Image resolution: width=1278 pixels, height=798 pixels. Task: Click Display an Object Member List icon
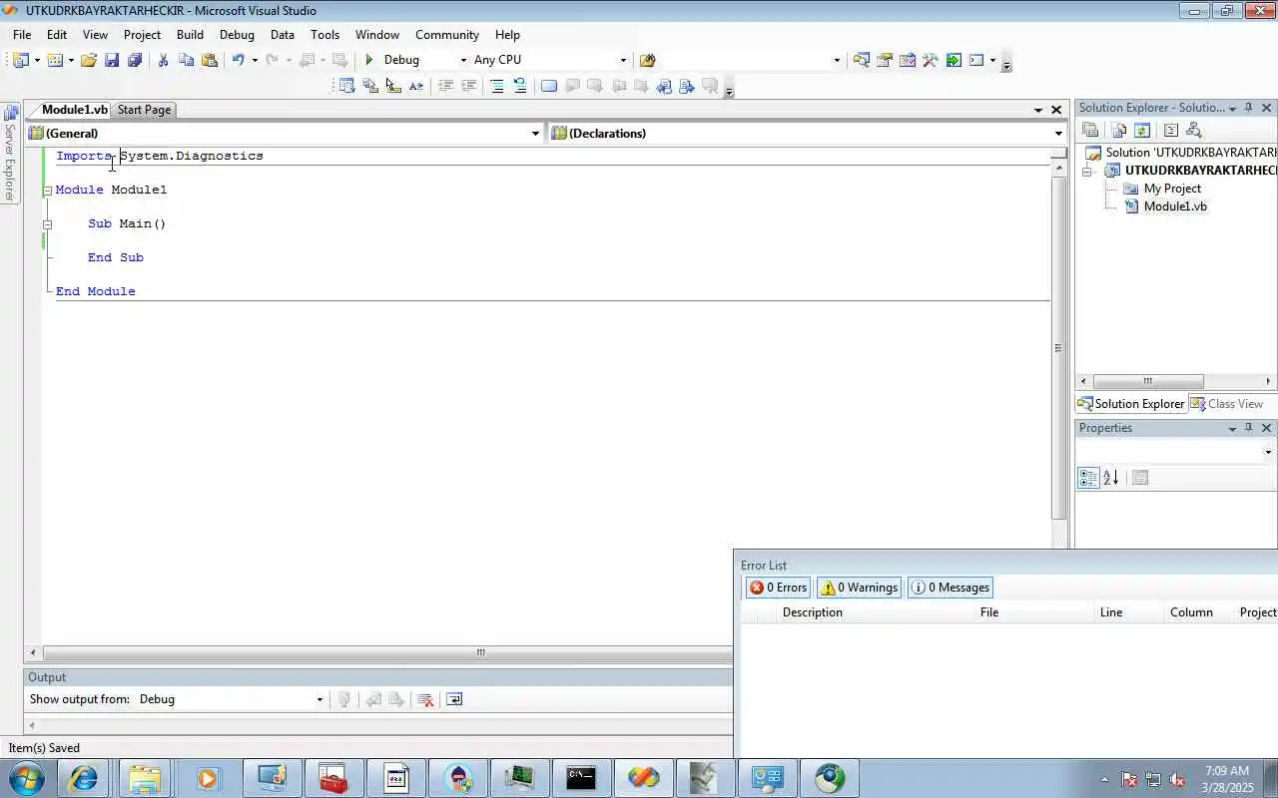click(346, 86)
